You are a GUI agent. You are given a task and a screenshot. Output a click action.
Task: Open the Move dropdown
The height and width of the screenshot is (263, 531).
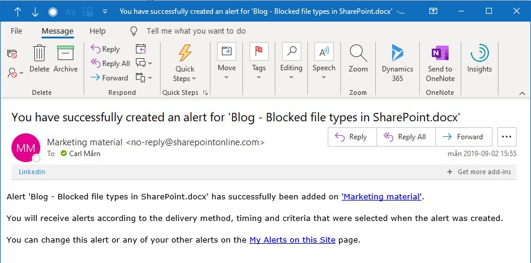pos(227,61)
